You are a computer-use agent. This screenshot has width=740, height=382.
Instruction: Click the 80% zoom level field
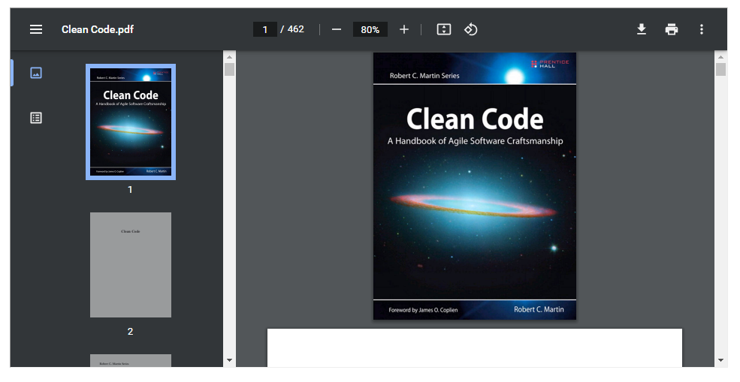pyautogui.click(x=370, y=29)
